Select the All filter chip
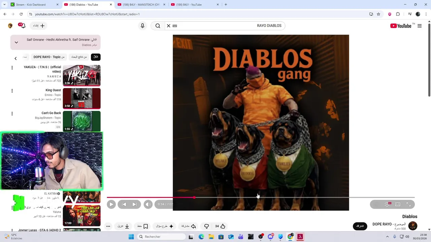 [x=96, y=57]
